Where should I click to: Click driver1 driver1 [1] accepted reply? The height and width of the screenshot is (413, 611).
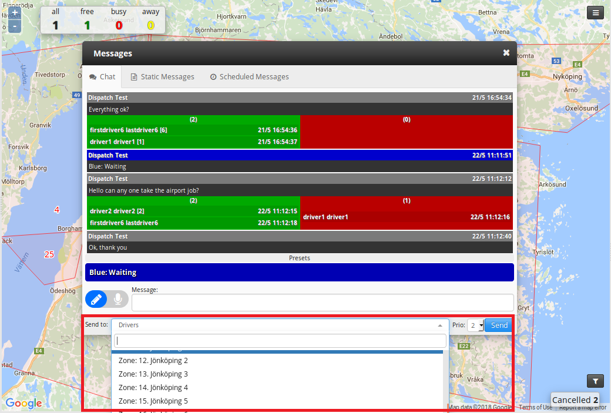[x=193, y=142]
